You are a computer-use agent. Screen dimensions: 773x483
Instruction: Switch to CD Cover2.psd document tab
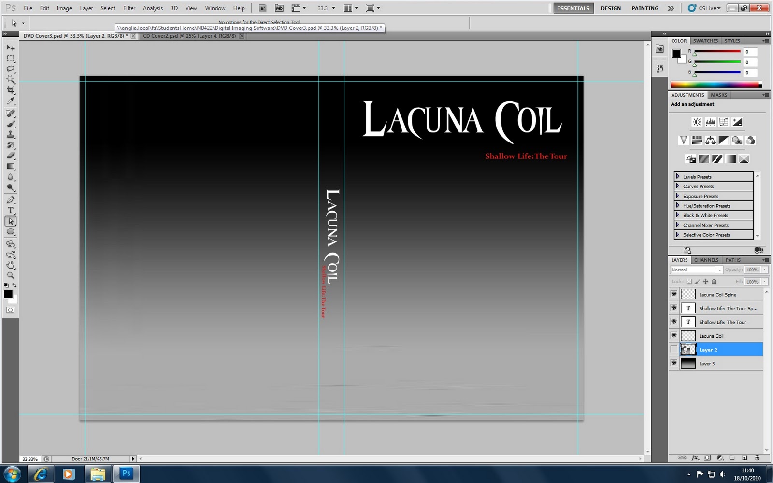189,36
